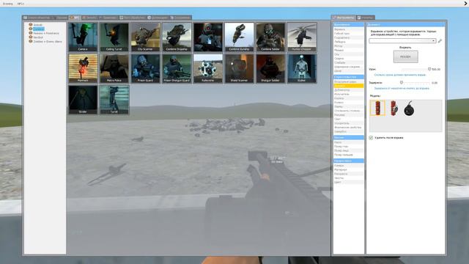Collapse the posing tool category header
469x264 pixels.
[x=349, y=137]
